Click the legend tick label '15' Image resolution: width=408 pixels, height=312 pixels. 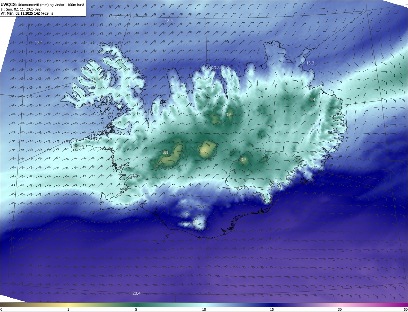(272, 309)
